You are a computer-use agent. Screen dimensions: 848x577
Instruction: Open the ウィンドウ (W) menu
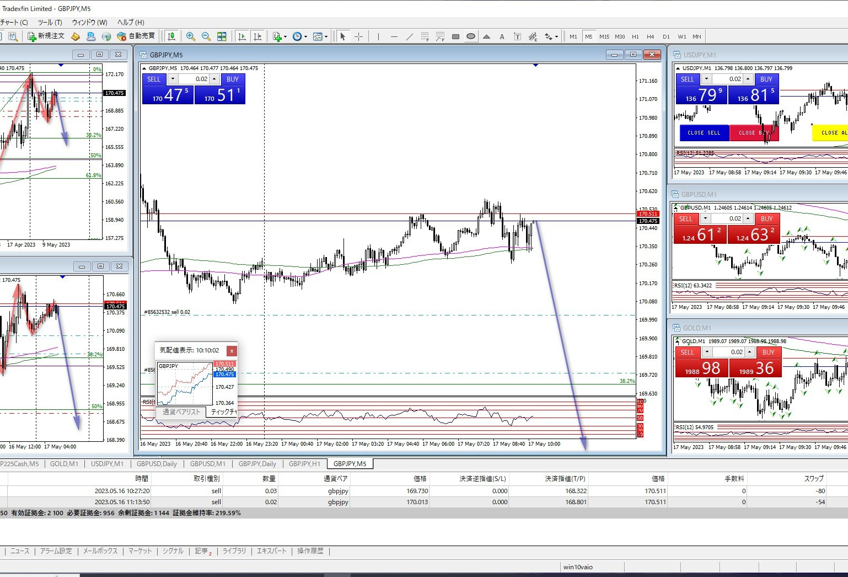coord(89,22)
